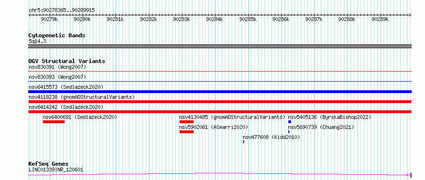Open the LINC01339|NR_120601 gene label
Image resolution: width=425 pixels, height=180 pixels.
[x=56, y=169]
